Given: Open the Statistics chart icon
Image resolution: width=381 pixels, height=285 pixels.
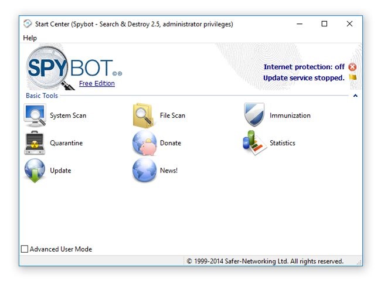Looking at the screenshot, I should 254,142.
